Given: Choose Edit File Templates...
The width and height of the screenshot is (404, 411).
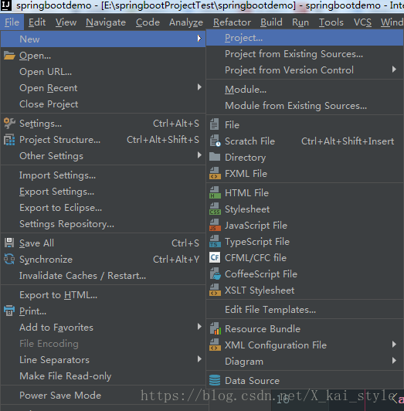Looking at the screenshot, I should pyautogui.click(x=304, y=310).
